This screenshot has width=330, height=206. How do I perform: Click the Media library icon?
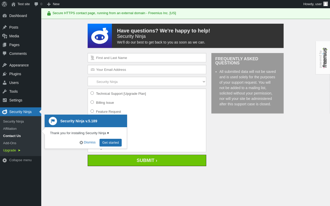[x=5, y=36]
